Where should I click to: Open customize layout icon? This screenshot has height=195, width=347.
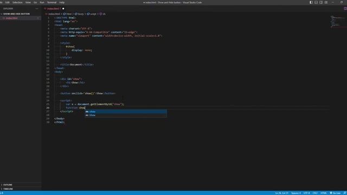coord(326,2)
